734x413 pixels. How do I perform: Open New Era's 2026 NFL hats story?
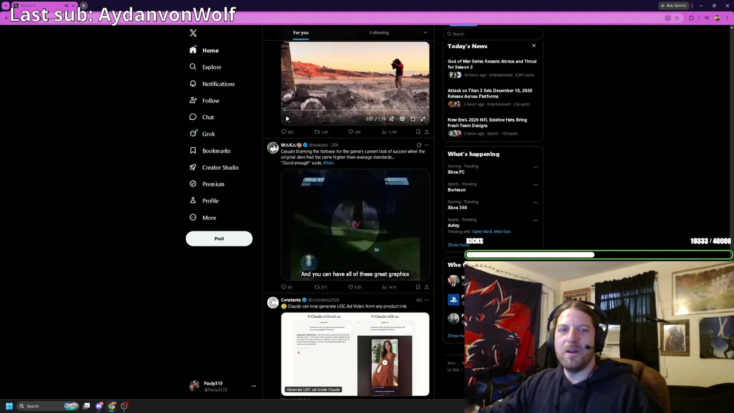pyautogui.click(x=492, y=127)
